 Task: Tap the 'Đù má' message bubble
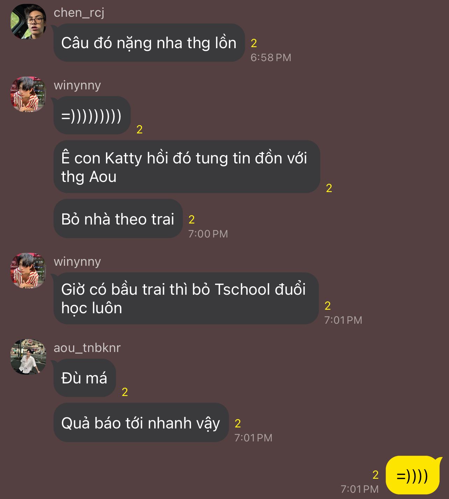pyautogui.click(x=85, y=378)
